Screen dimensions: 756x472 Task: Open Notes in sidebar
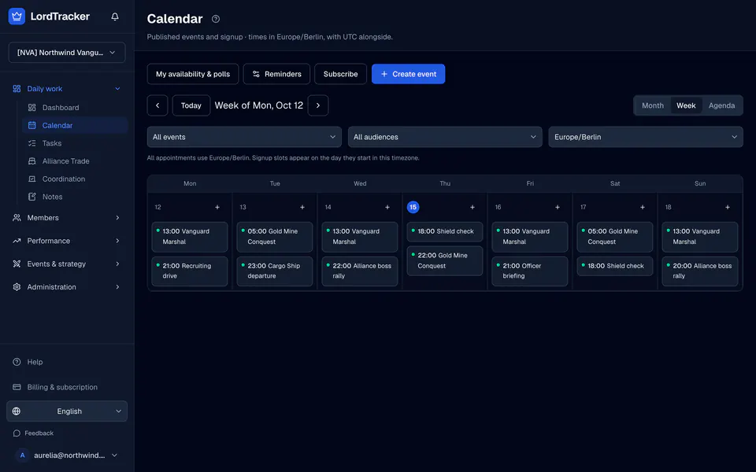pos(75,197)
